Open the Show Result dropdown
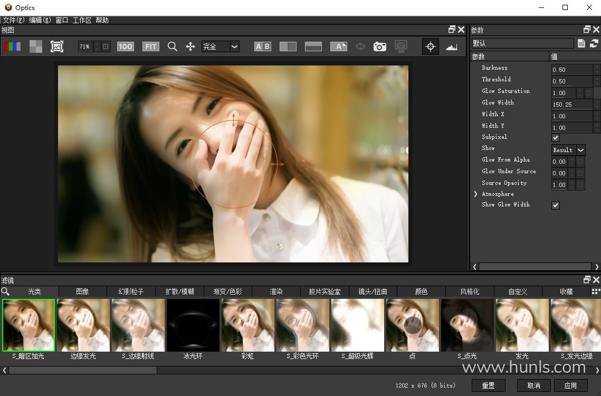This screenshot has width=601, height=396. coord(580,150)
